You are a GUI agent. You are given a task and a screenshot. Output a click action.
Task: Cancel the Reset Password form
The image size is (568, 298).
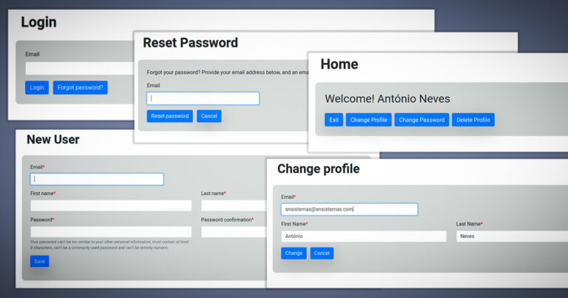tap(209, 116)
